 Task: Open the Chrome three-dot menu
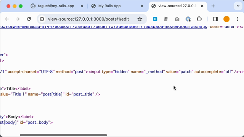pyautogui.click(x=238, y=19)
